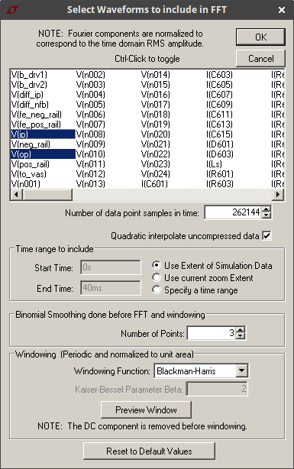This screenshot has height=469, width=294.
Task: Select V(n008) in the list
Action: [x=91, y=134]
